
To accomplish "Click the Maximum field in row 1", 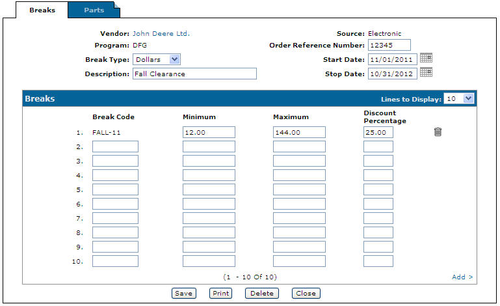I will tap(299, 132).
